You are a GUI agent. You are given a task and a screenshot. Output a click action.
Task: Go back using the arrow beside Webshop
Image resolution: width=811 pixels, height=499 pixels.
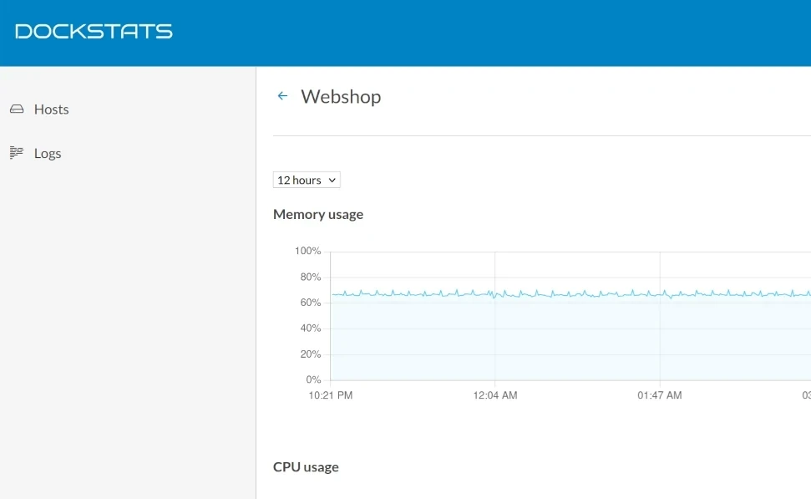pos(282,96)
